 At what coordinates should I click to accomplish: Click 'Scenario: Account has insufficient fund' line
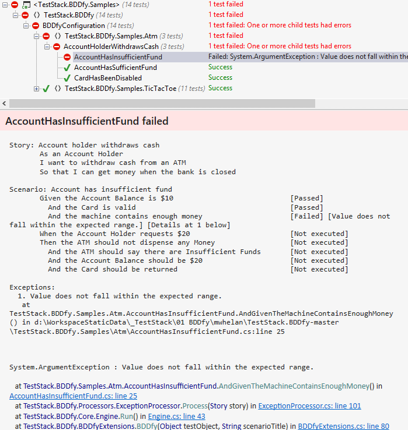coord(90,189)
